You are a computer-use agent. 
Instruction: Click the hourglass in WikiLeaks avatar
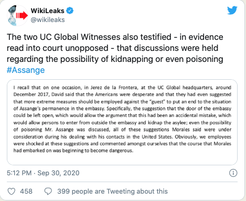pyautogui.click(x=12, y=16)
